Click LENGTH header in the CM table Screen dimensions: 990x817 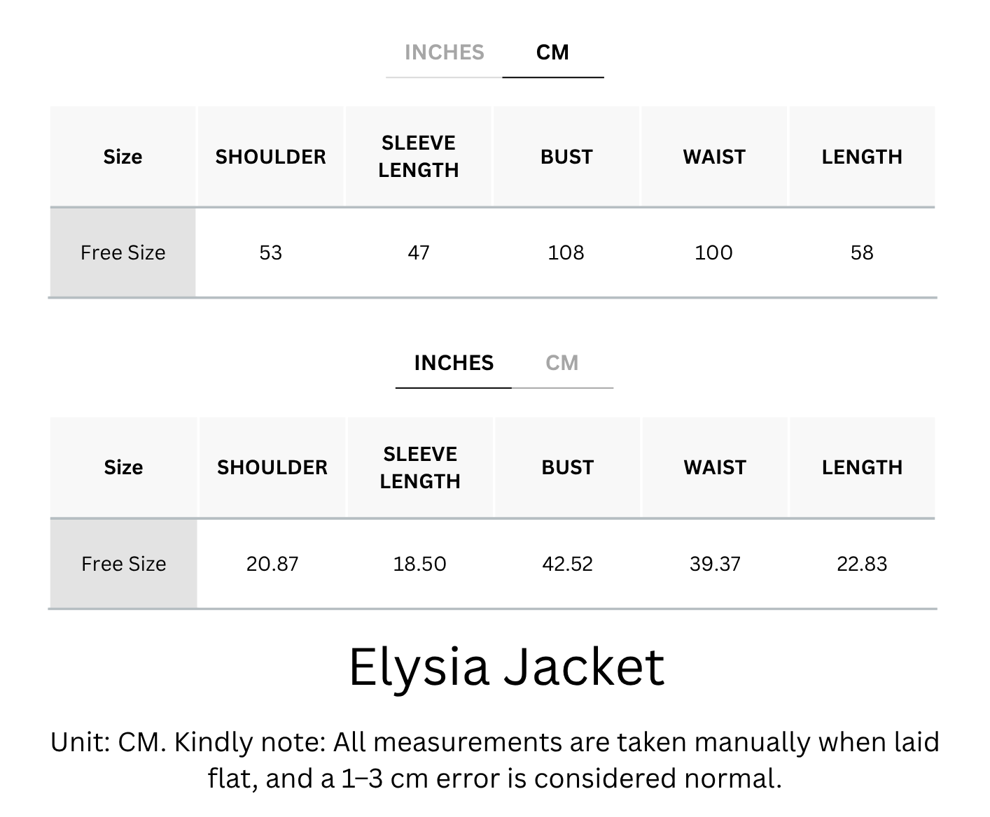click(x=862, y=157)
